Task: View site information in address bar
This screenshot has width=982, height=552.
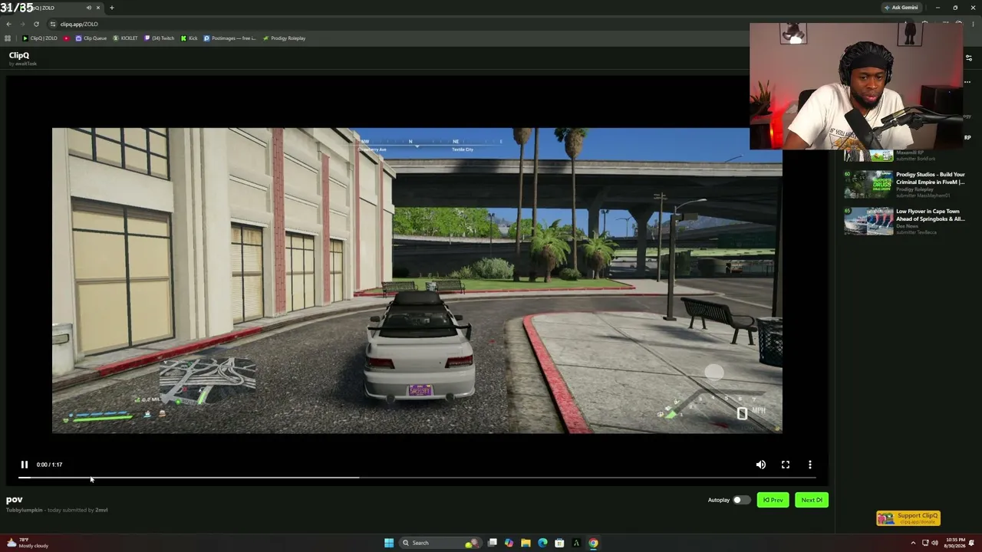Action: pos(52,24)
